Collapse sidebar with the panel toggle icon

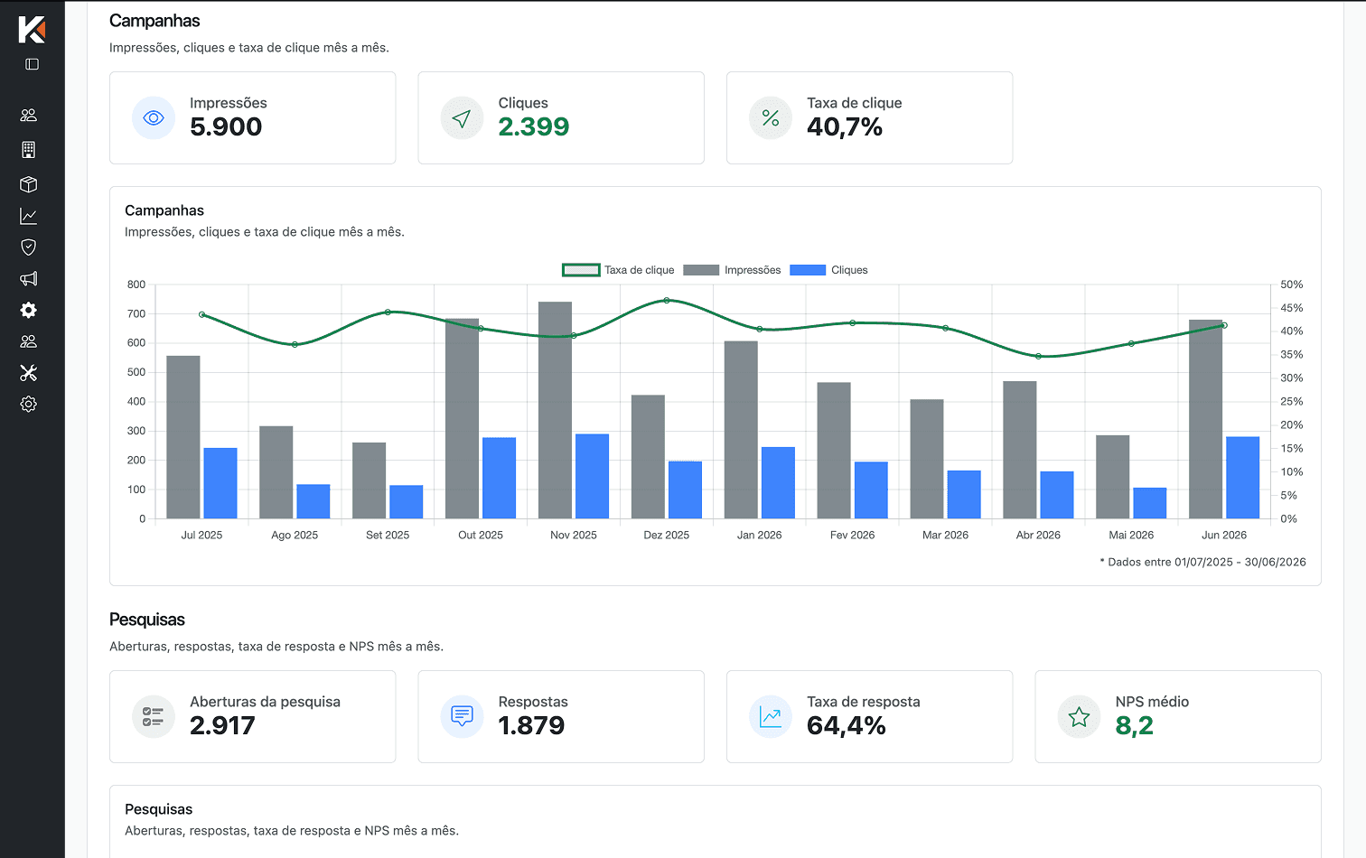32,64
